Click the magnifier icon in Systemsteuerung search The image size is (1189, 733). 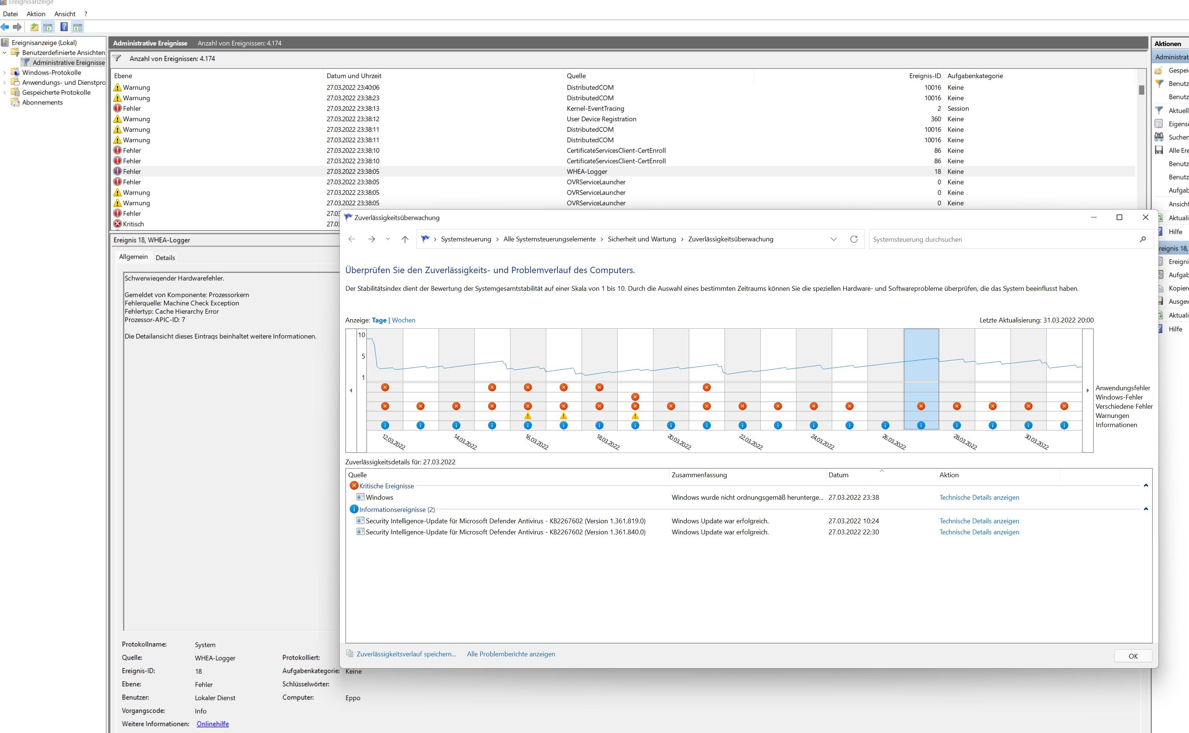(x=1143, y=239)
